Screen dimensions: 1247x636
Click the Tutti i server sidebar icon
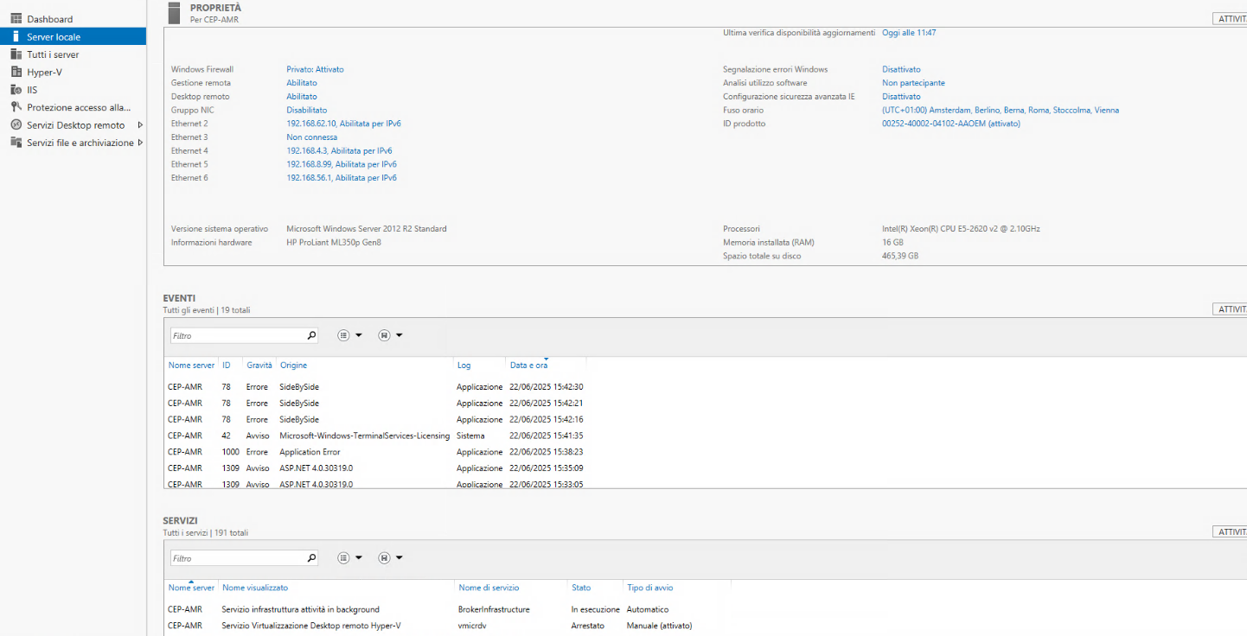click(16, 54)
